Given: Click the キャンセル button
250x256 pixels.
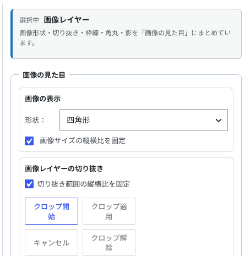Looking at the screenshot, I should 51,242.
